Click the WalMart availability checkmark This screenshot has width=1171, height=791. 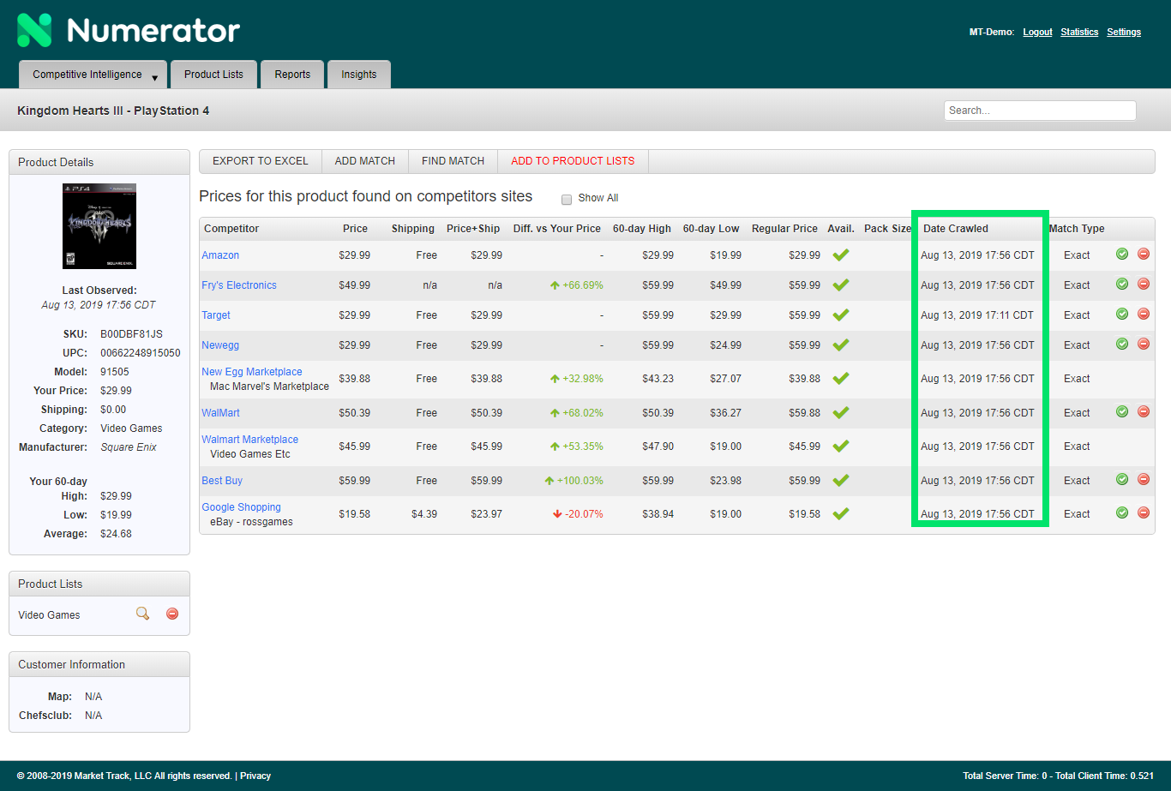pyautogui.click(x=840, y=411)
